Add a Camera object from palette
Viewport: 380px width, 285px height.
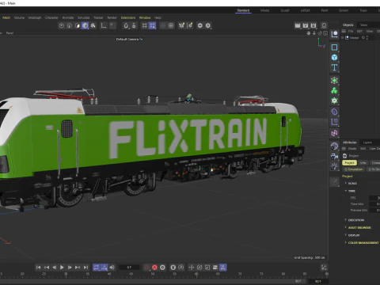[x=334, y=156]
